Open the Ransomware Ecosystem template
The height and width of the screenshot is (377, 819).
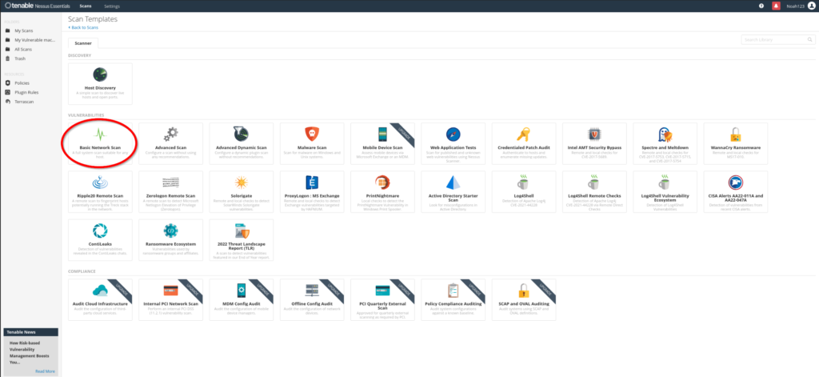(x=170, y=240)
